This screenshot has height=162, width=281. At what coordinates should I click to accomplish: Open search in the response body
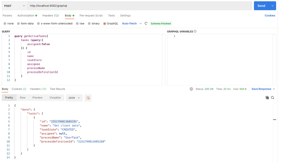[x=272, y=98]
